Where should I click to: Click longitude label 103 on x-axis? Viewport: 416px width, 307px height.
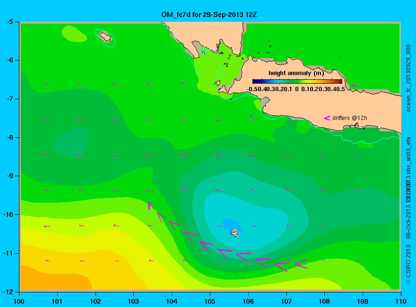(x=133, y=301)
